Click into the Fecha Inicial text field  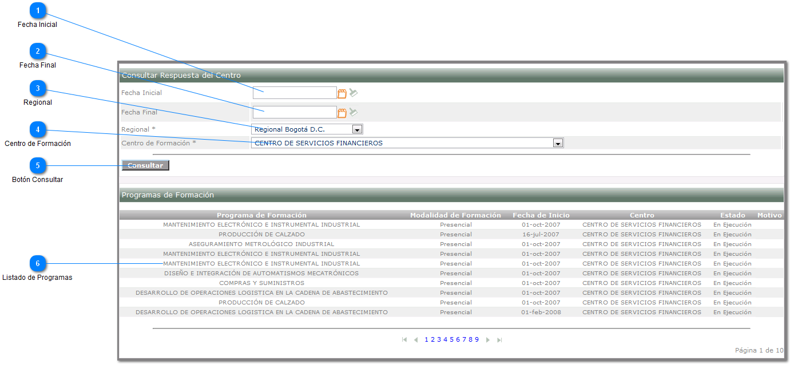point(295,93)
